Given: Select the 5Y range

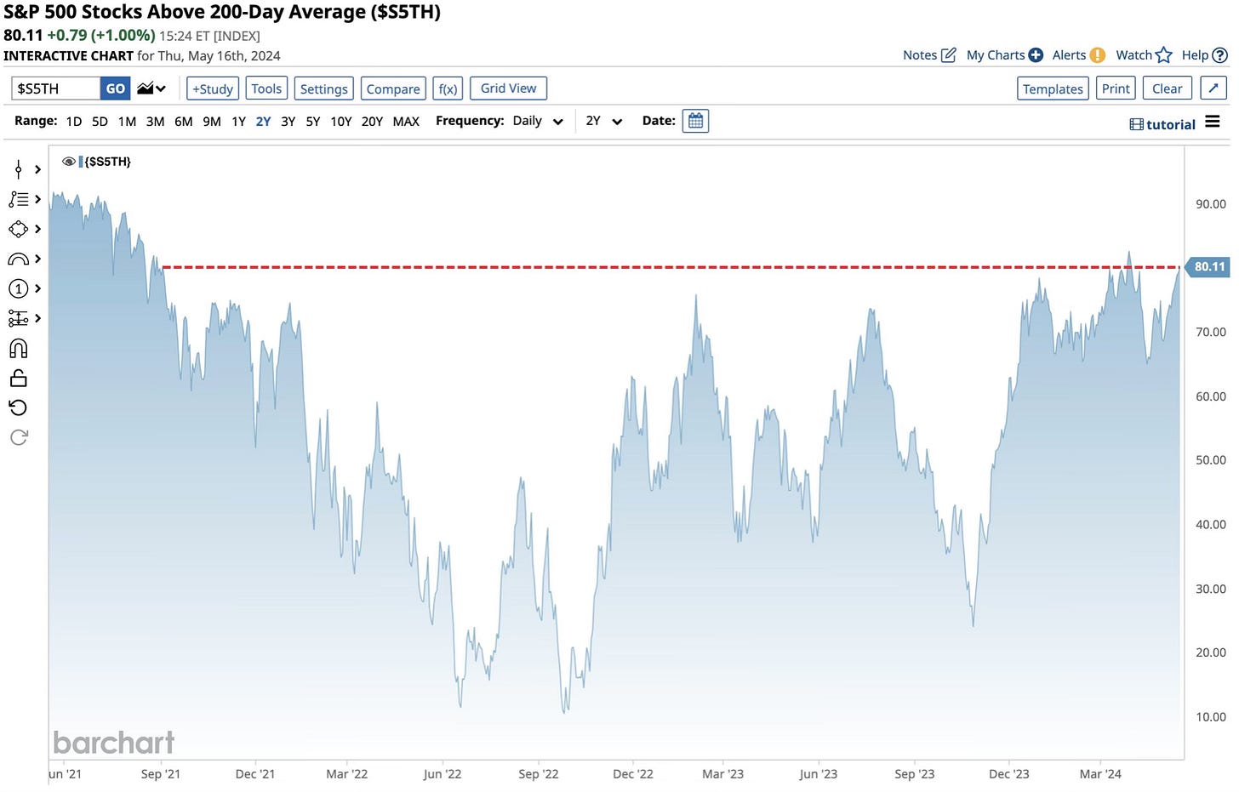Looking at the screenshot, I should (313, 122).
